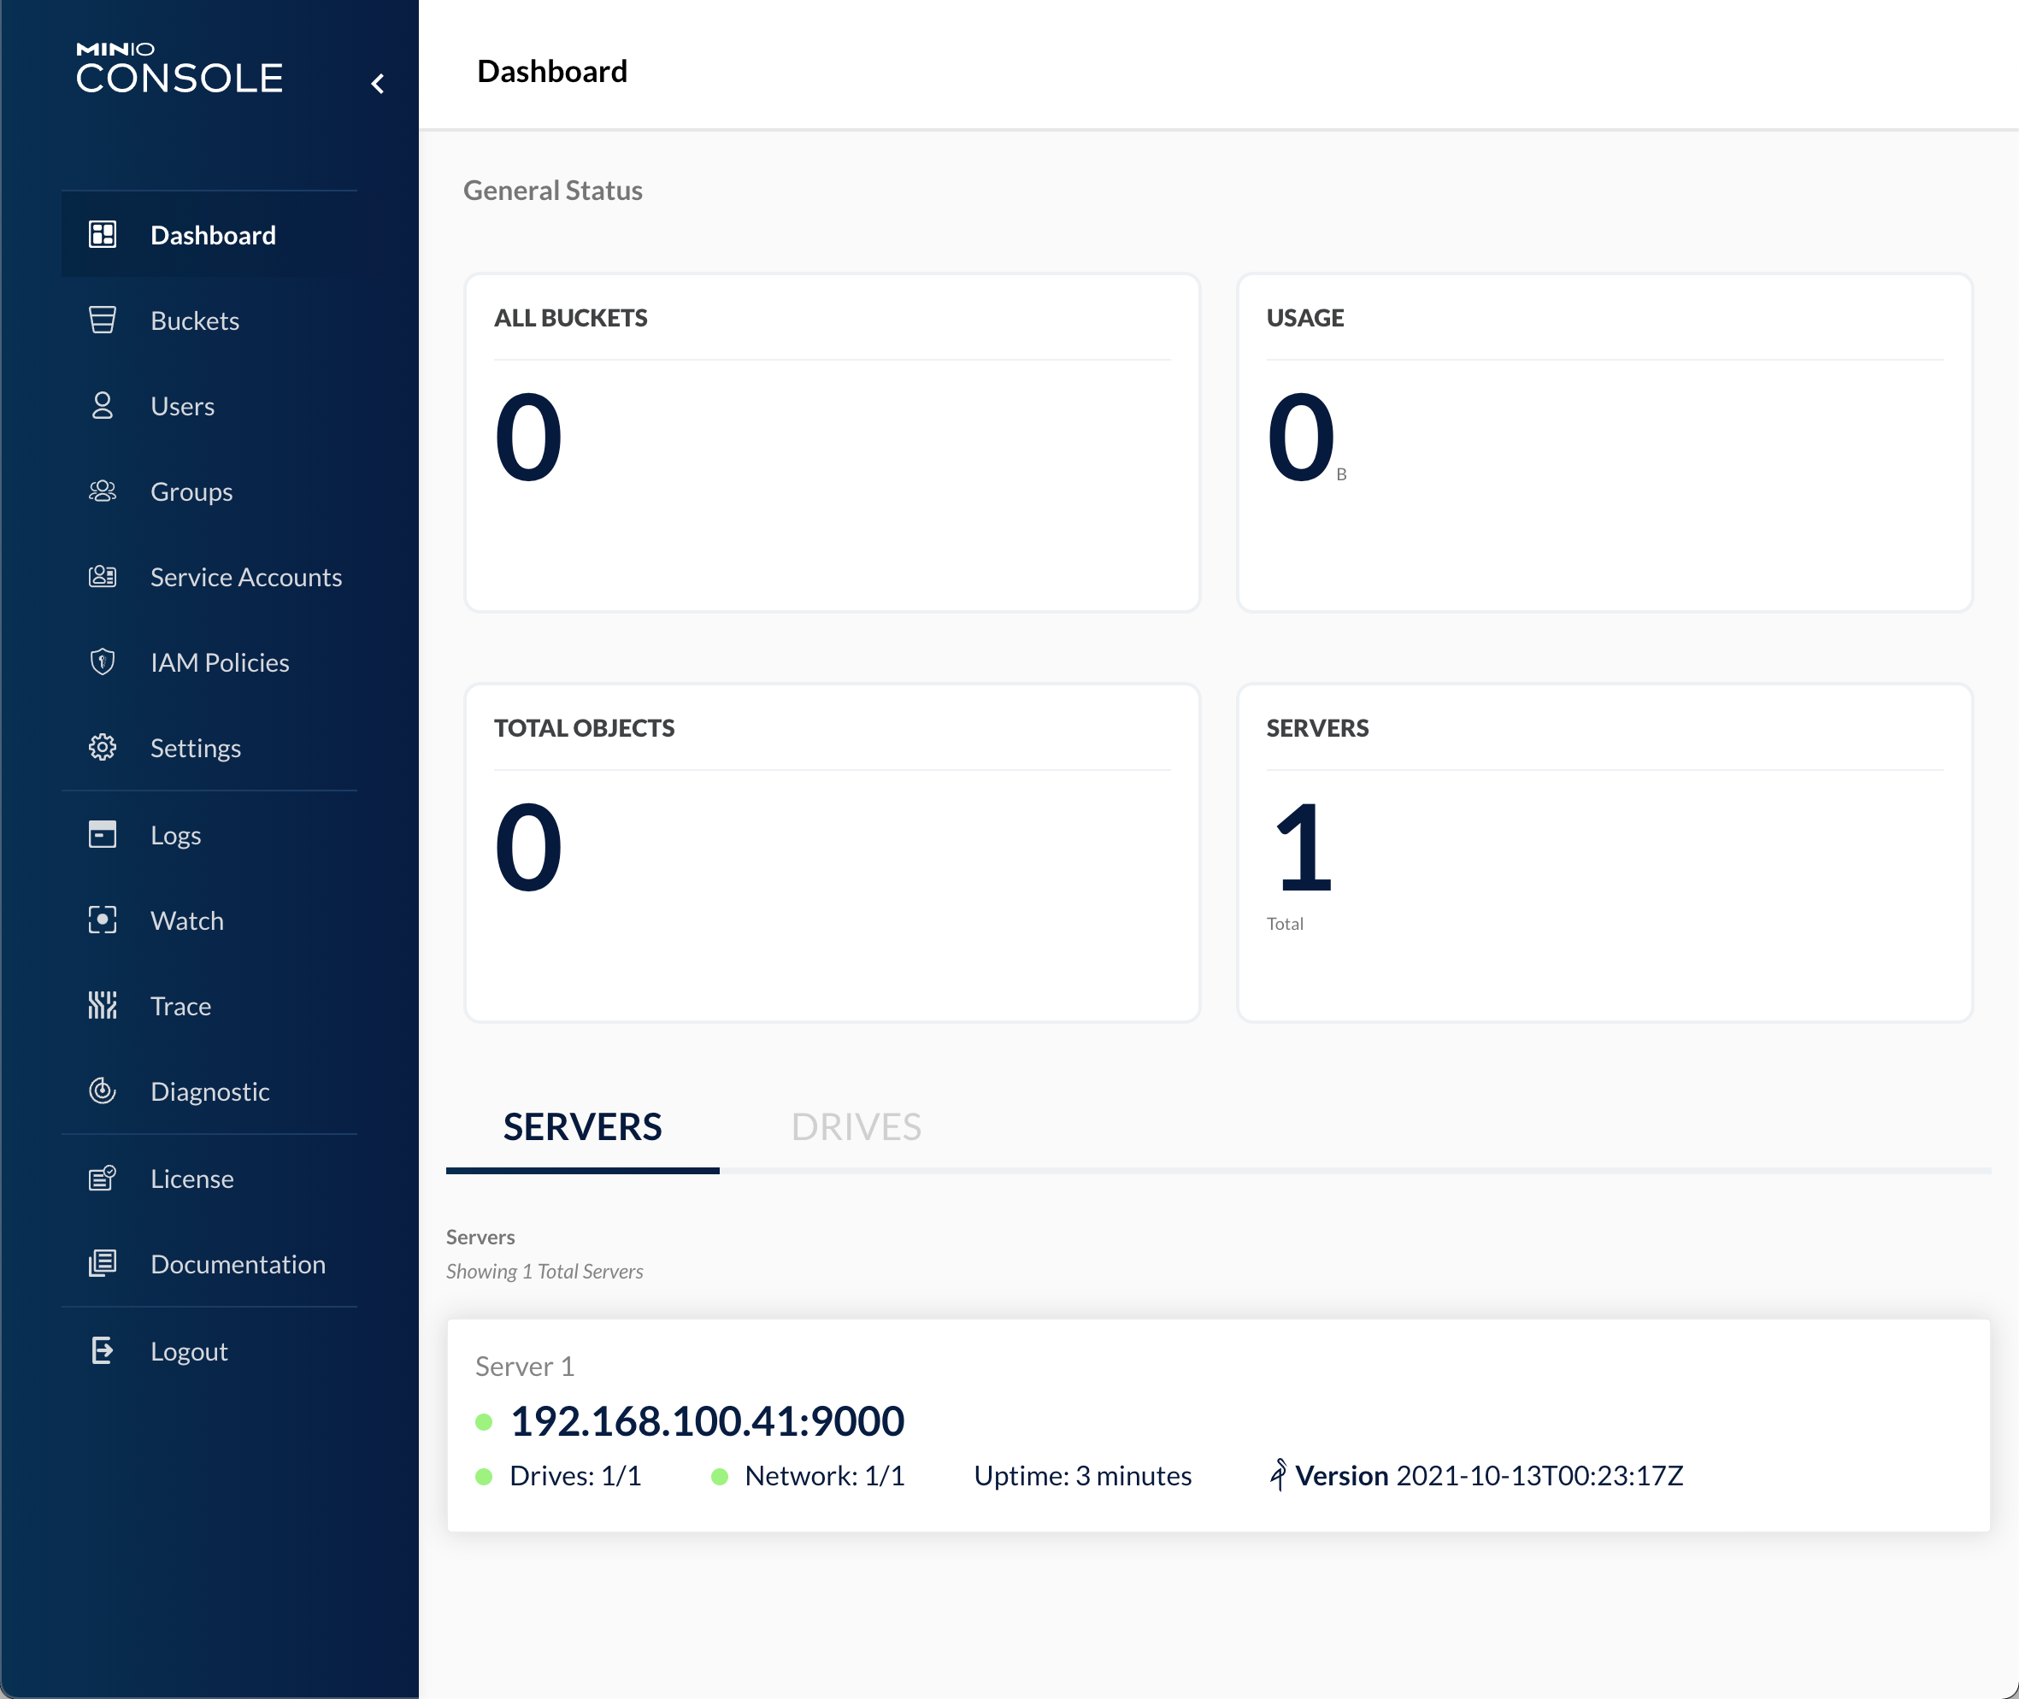Click the Dashboard page title
This screenshot has width=2019, height=1699.
552,71
